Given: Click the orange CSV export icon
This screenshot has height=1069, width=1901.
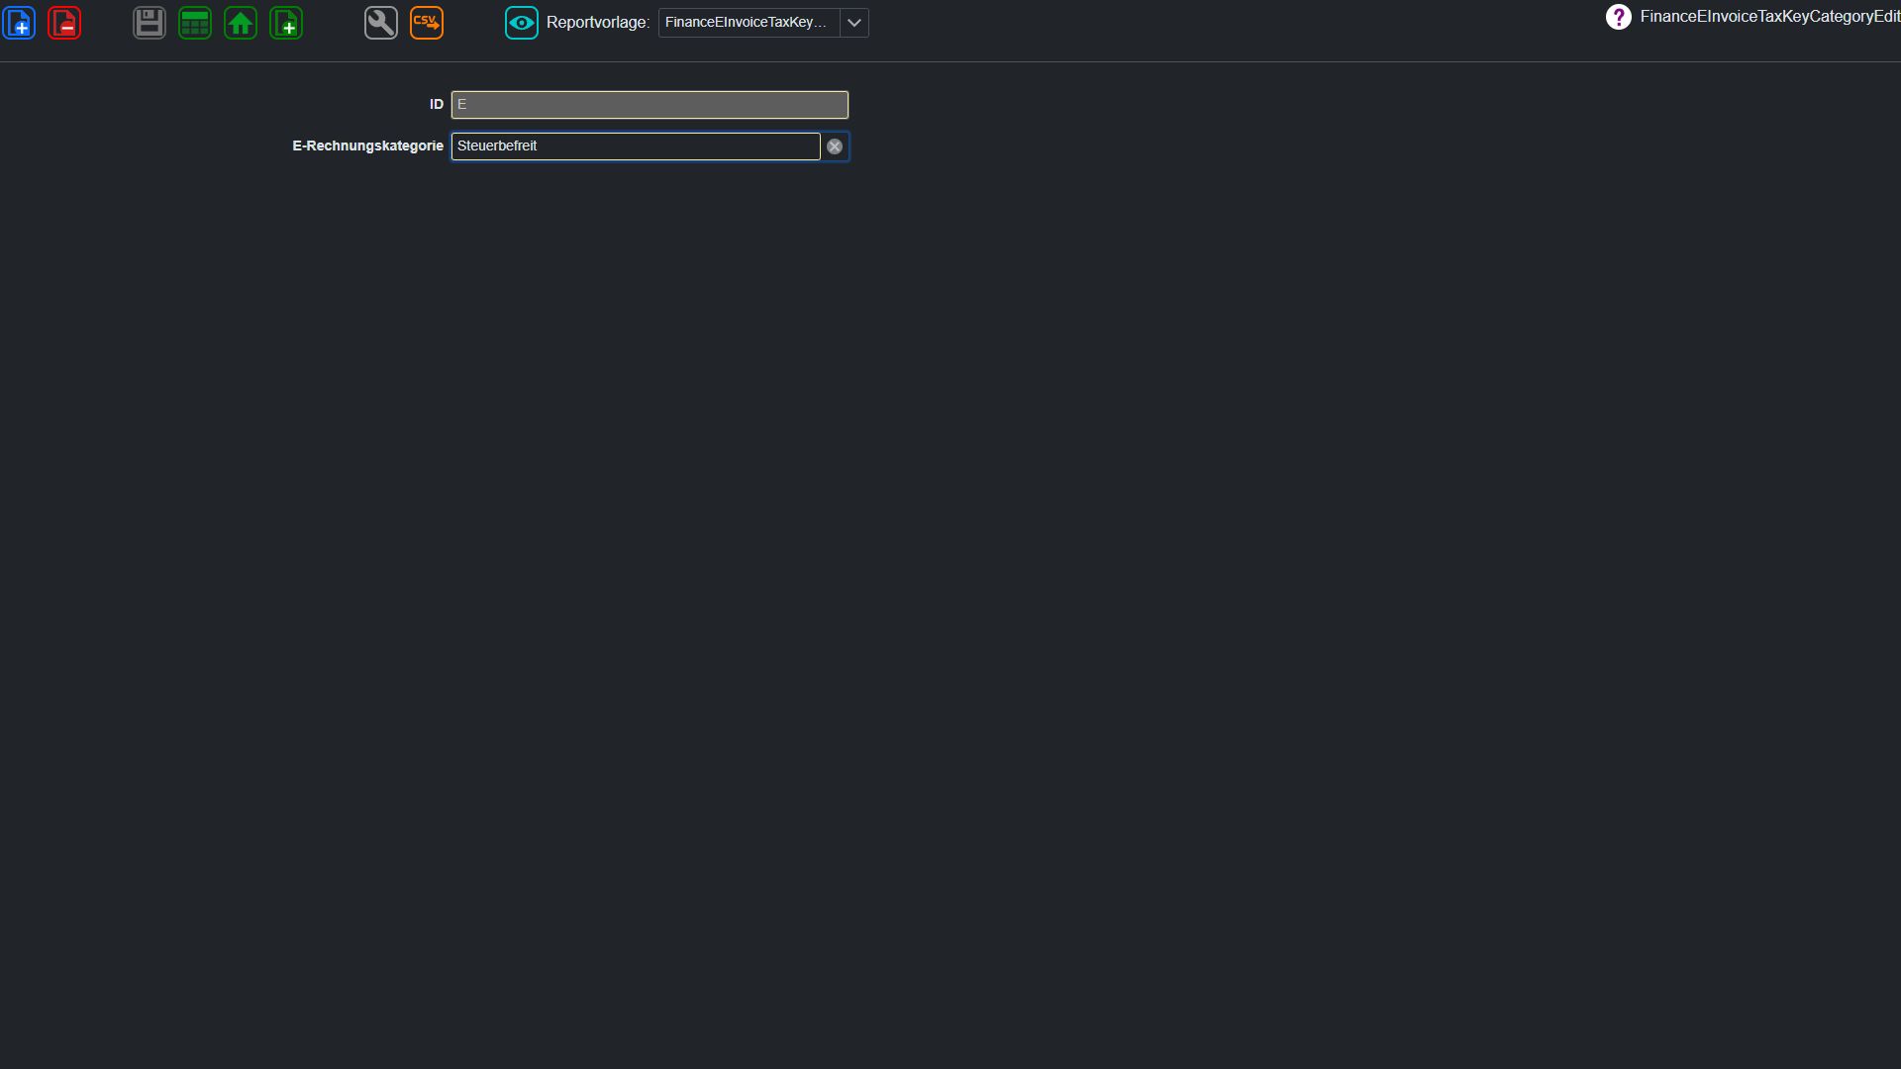Looking at the screenshot, I should click(427, 23).
